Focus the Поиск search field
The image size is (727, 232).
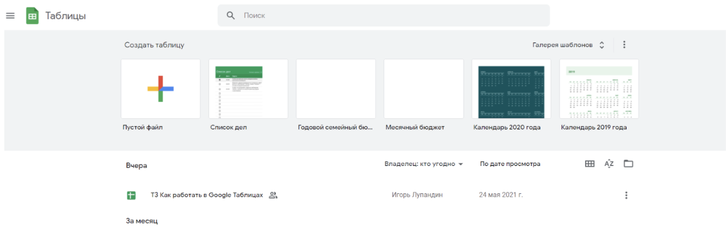(383, 16)
